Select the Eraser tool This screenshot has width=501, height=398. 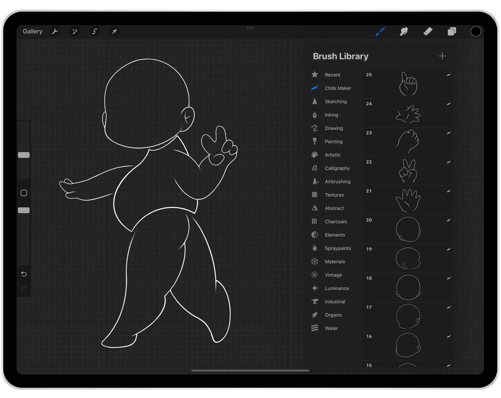coord(428,32)
